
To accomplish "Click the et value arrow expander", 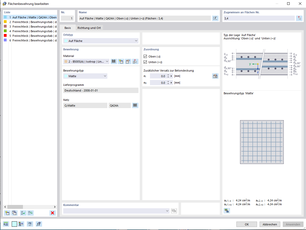I will [x=172, y=76].
